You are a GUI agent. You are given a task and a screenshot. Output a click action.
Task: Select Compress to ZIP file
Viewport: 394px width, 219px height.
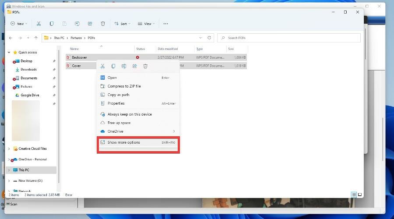[x=138, y=86]
